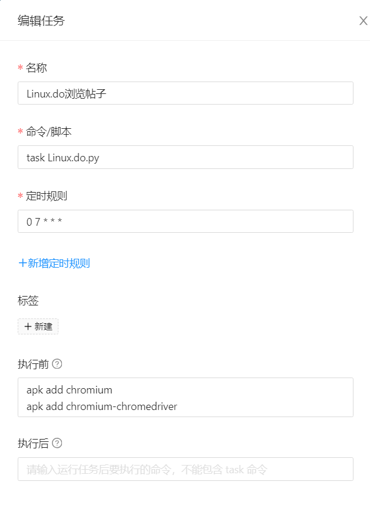This screenshot has height=514, width=370.
Task: Select the 命令/脚本 field label
Action: (48, 132)
